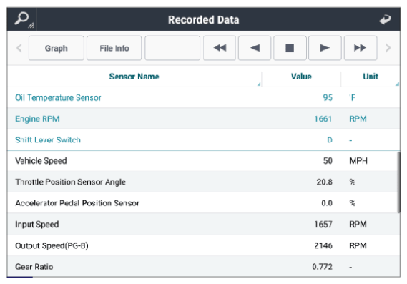Click the fast rewind button

220,48
